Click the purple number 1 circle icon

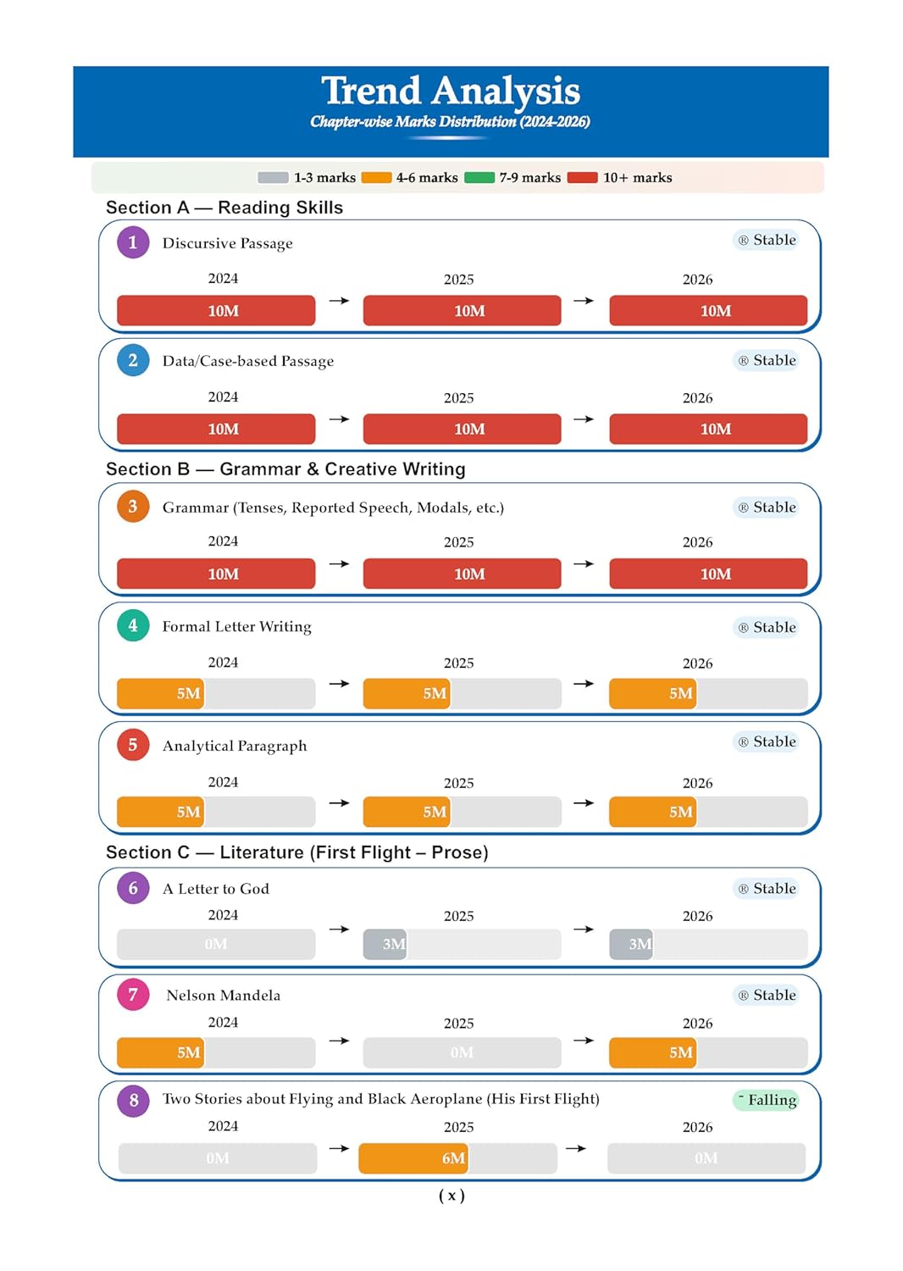(x=133, y=242)
